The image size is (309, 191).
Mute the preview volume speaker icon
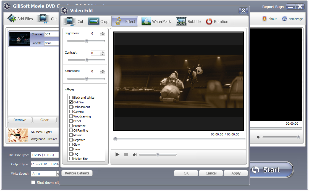click(135, 155)
